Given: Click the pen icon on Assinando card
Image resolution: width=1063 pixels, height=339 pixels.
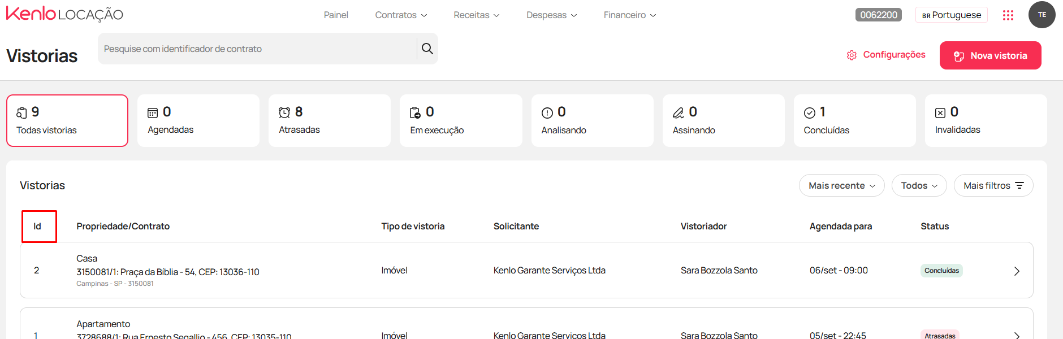Looking at the screenshot, I should tap(678, 113).
